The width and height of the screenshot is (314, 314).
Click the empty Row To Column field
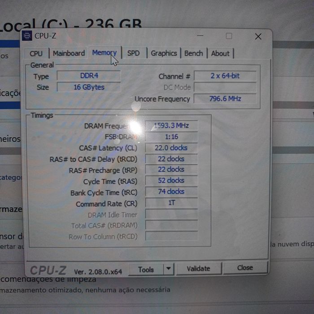tap(171, 236)
